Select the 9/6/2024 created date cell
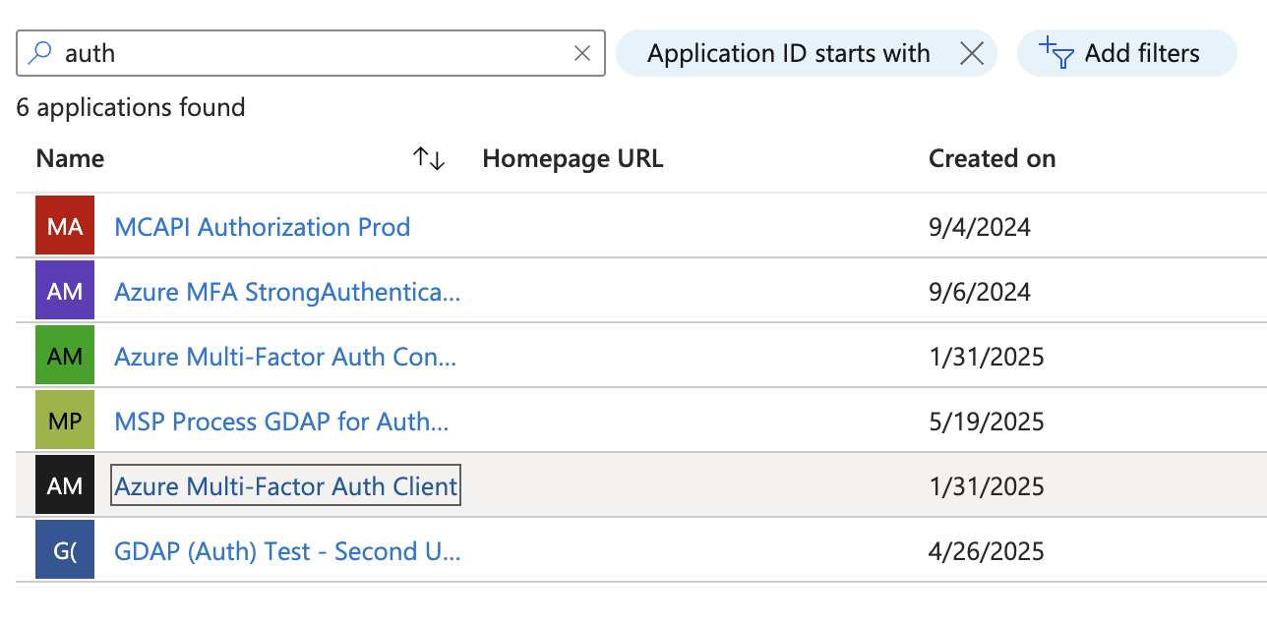Viewport: 1267px width, 621px height. (980, 292)
